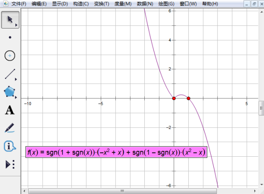Expand the arrow tool flyout triangle
This screenshot has width=264, height=194.
pyautogui.click(x=16, y=25)
